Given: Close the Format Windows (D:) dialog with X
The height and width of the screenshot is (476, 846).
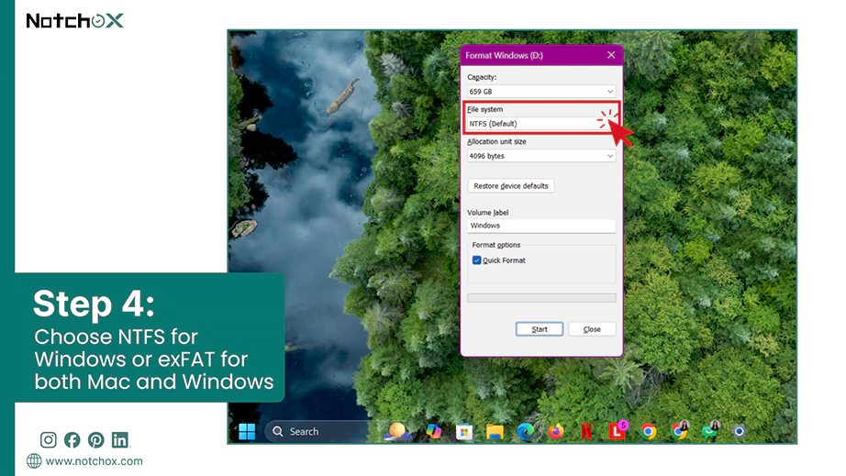Looking at the screenshot, I should tap(611, 55).
